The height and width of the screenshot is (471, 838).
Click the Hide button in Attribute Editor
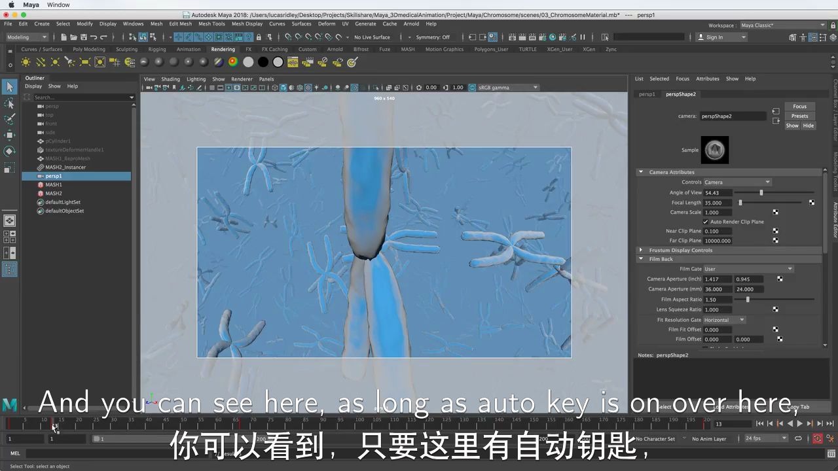809,126
